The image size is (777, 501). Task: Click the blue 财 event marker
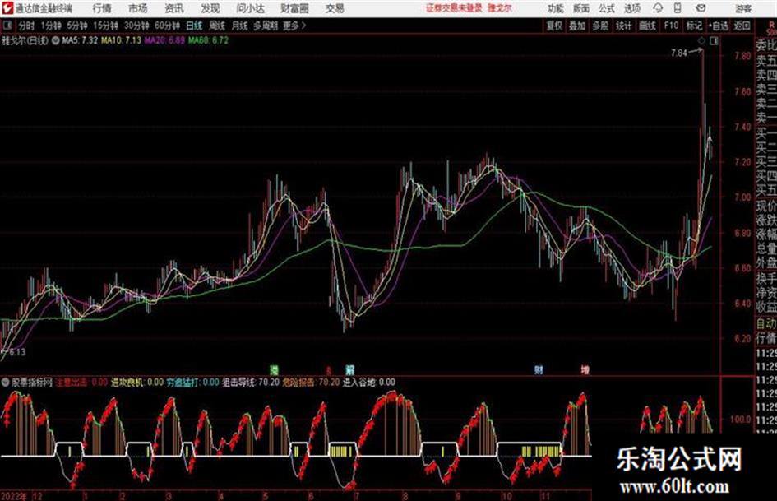539,369
